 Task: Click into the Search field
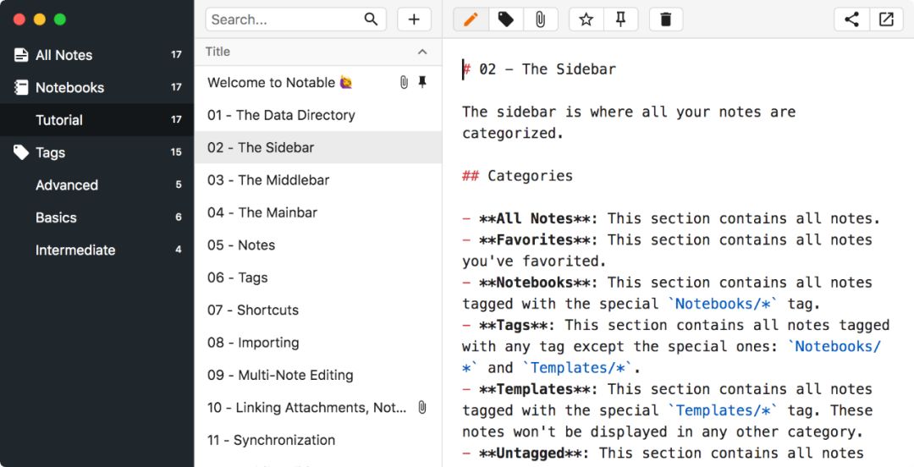pyautogui.click(x=286, y=19)
